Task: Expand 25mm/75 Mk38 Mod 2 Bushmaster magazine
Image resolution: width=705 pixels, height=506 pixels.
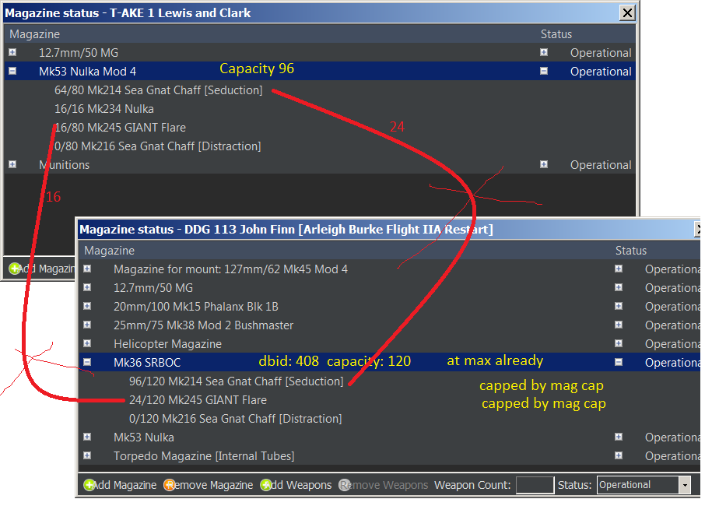Action: [87, 325]
